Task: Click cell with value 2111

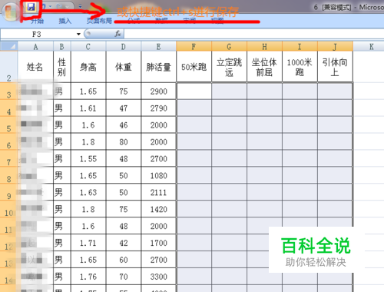Action: click(159, 192)
